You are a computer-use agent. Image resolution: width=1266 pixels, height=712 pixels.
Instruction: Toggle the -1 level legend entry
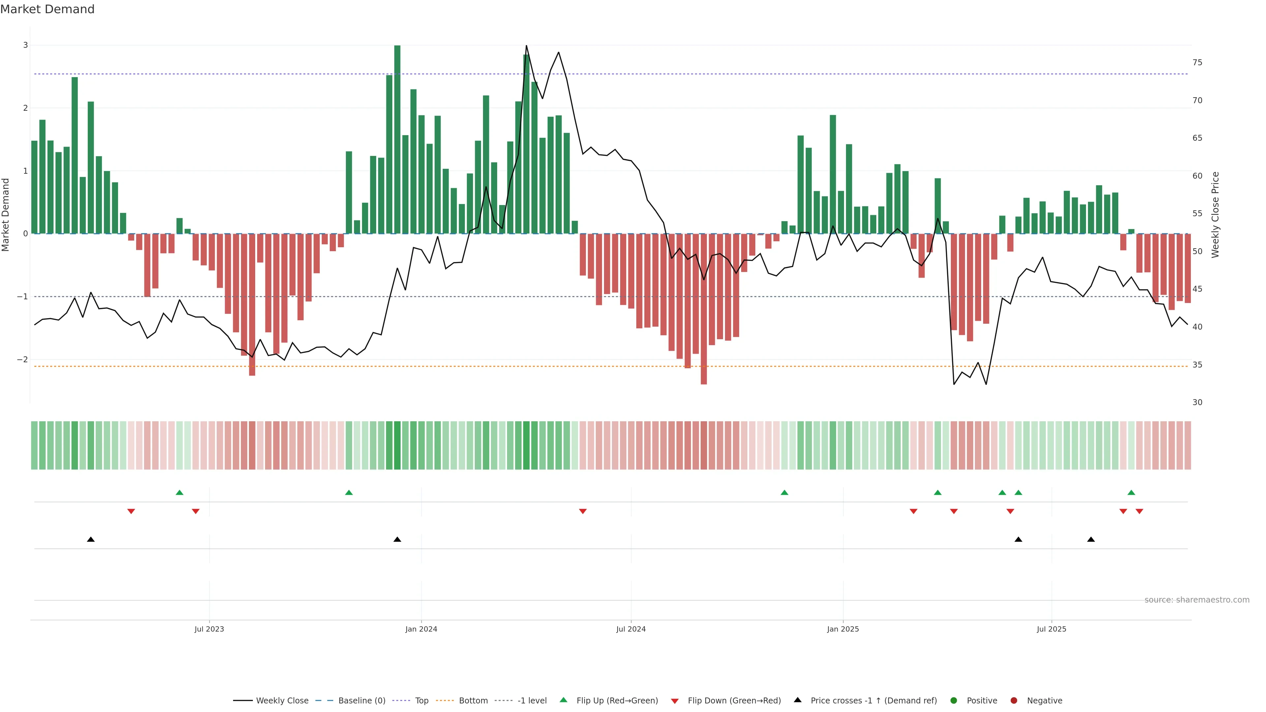click(532, 701)
